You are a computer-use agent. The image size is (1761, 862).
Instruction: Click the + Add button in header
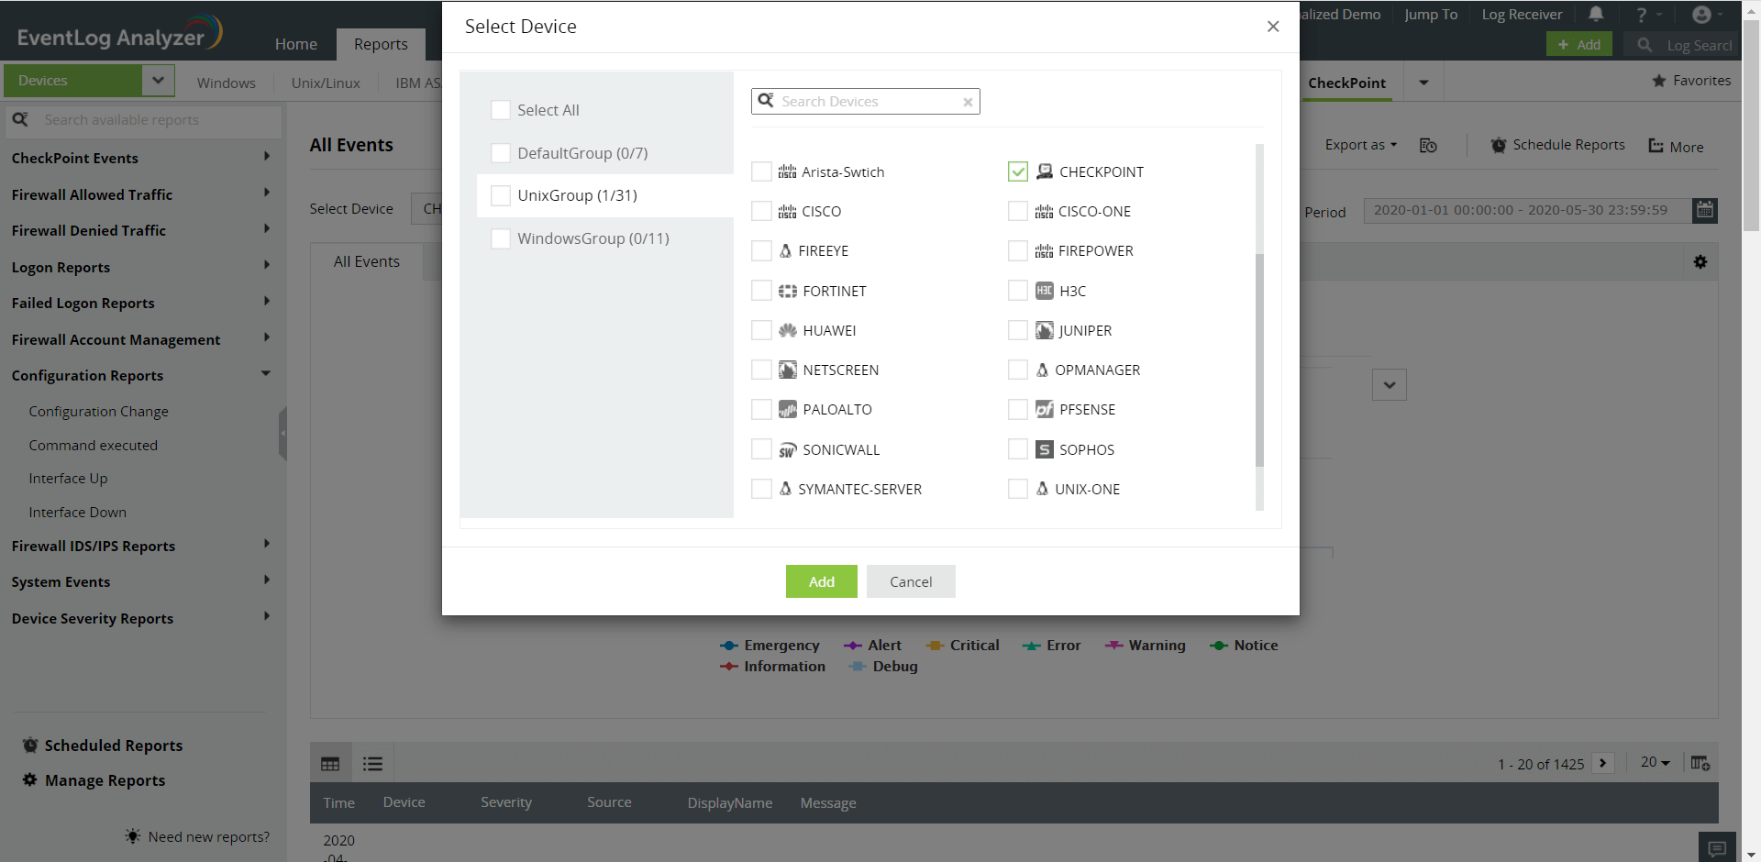[1579, 44]
